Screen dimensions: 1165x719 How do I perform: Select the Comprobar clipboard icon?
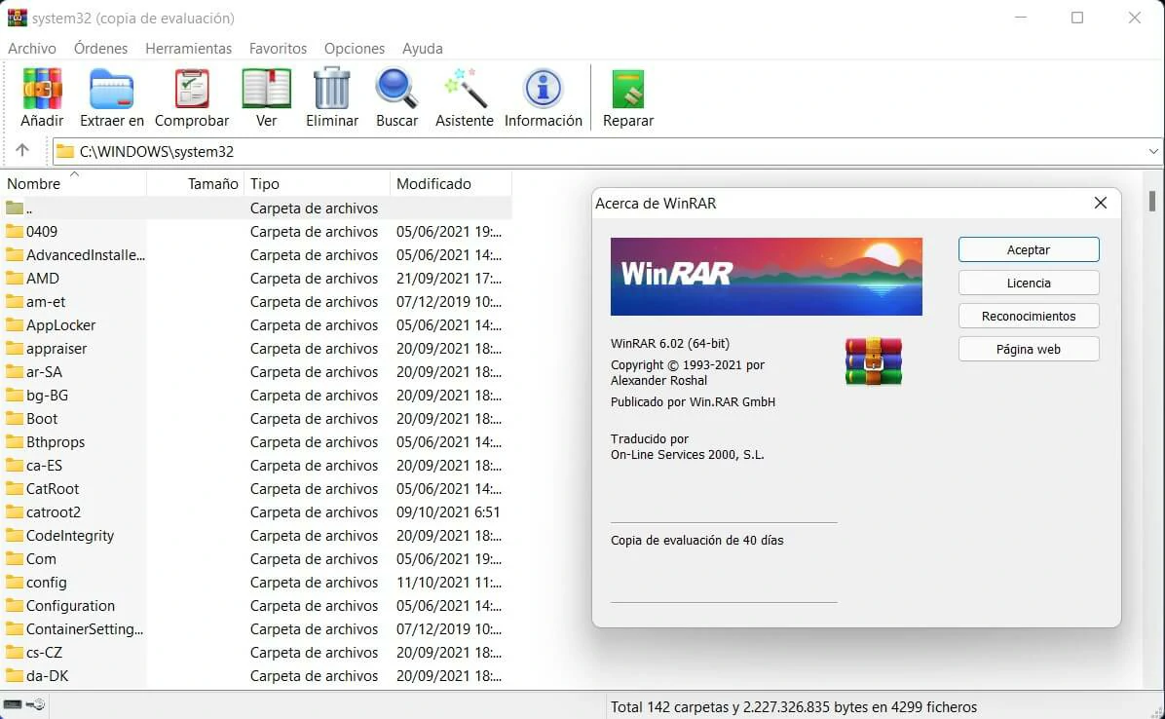[192, 90]
